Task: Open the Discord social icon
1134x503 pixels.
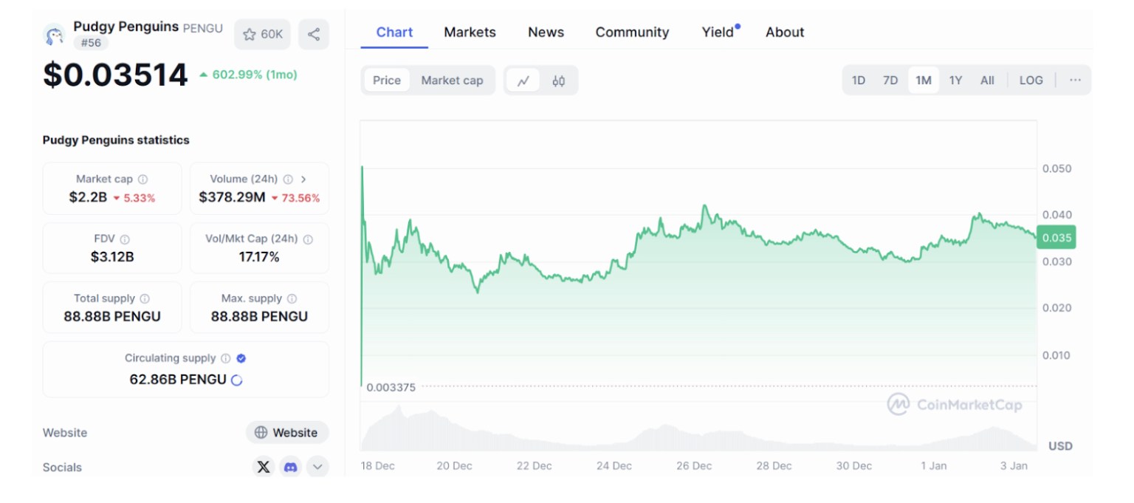Action: pos(291,467)
